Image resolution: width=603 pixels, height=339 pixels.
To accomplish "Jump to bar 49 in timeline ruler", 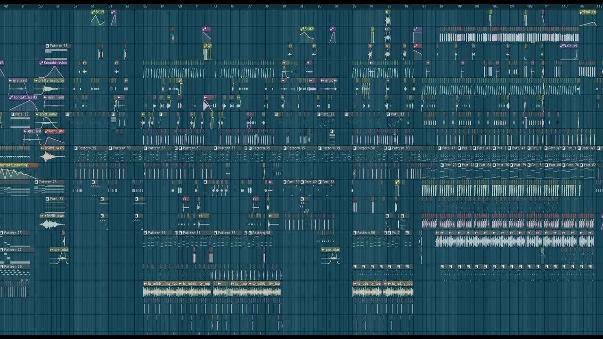I will click(x=6, y=6).
